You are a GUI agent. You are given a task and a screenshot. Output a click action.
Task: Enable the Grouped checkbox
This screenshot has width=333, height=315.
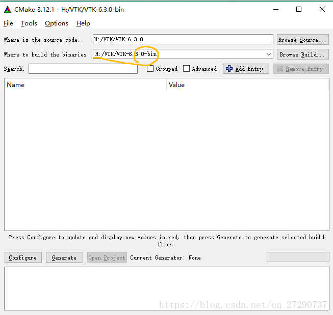point(150,69)
